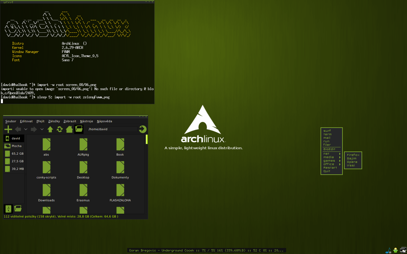Select the abs folder icon
Viewport: 407px width, 254px height.
click(46, 144)
